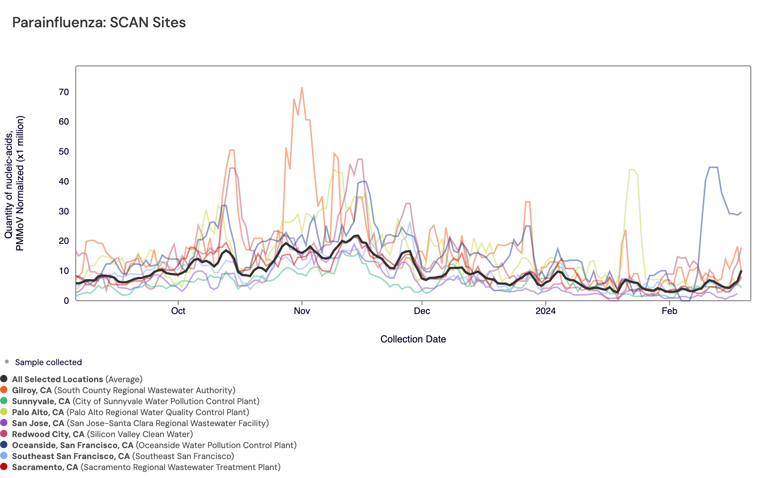Click the 2024 tick label on x-axis
The height and width of the screenshot is (478, 766).
click(x=545, y=311)
